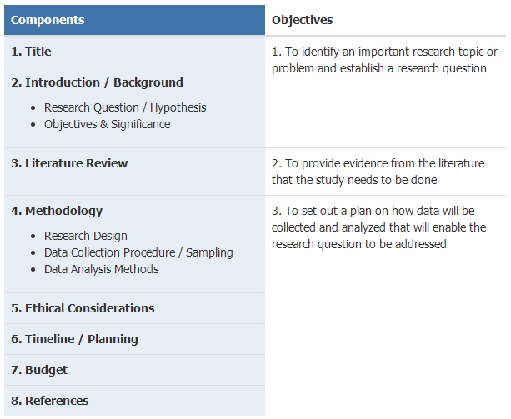Click the Components column header
Screen dimensions: 511x419
134,20
